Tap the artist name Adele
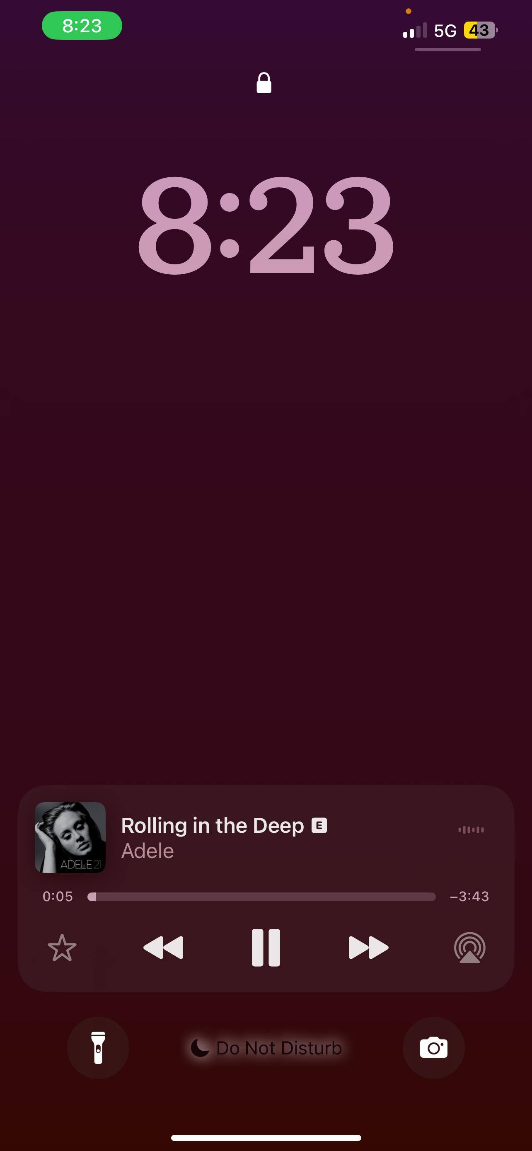Viewport: 532px width, 1151px height. [x=148, y=851]
